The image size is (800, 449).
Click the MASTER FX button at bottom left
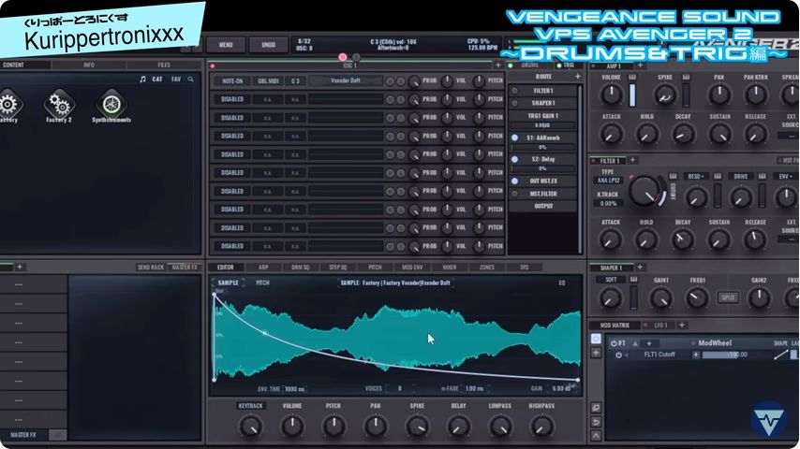click(x=23, y=435)
